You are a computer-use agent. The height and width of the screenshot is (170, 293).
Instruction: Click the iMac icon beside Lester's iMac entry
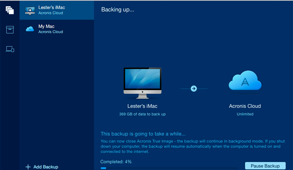pos(30,11)
